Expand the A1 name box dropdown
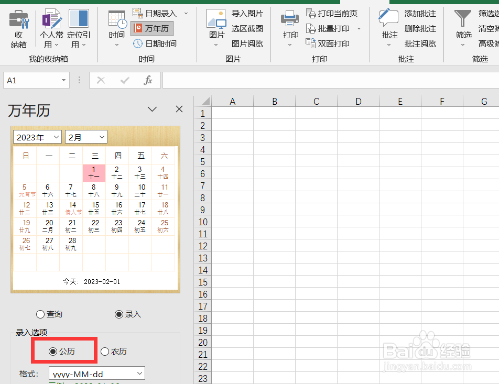The height and width of the screenshot is (384, 499). coord(63,80)
